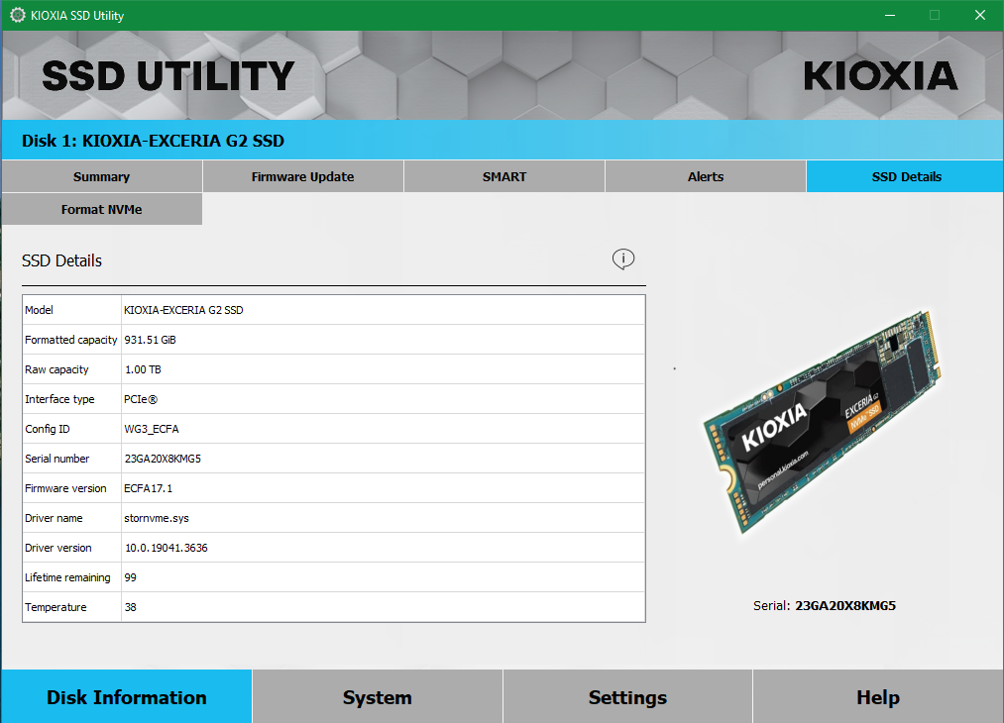Minimize the KIOXIA SSD Utility window
Image resolution: width=1004 pixels, height=723 pixels.
(x=890, y=16)
